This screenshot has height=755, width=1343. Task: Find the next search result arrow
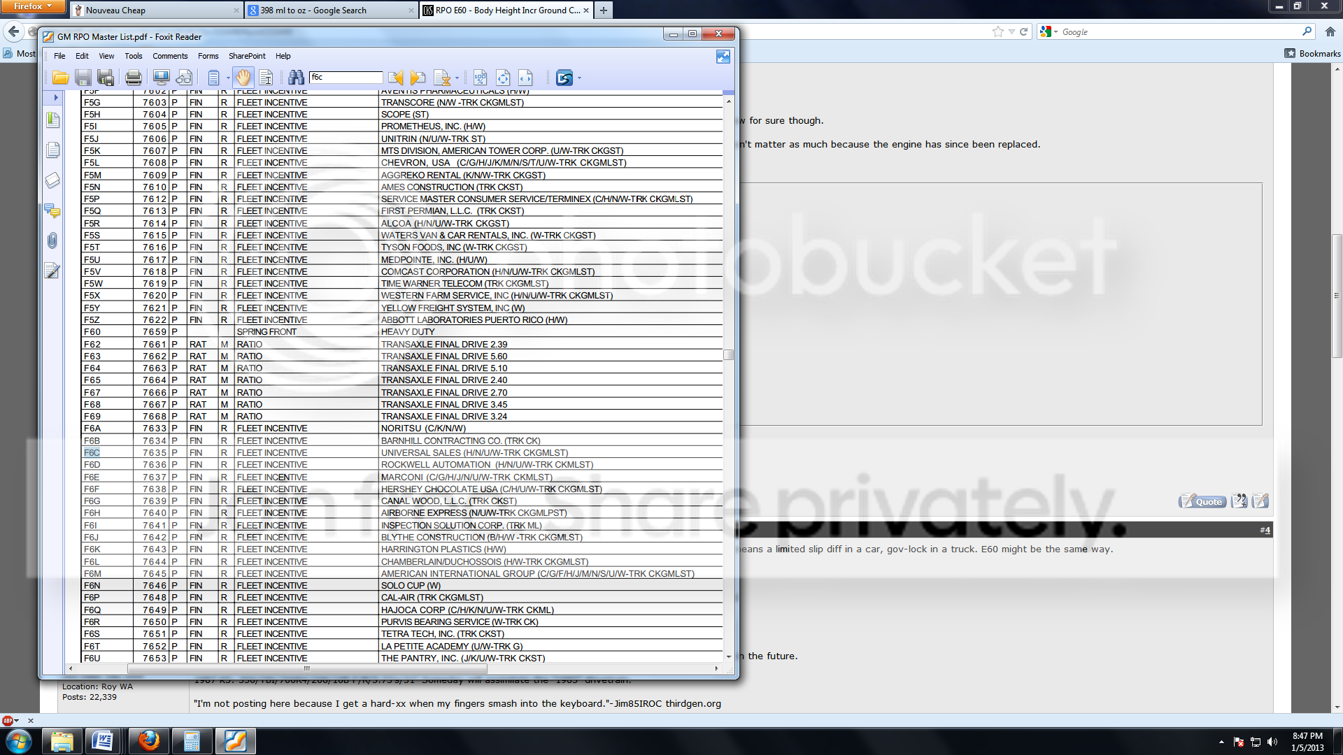418,78
